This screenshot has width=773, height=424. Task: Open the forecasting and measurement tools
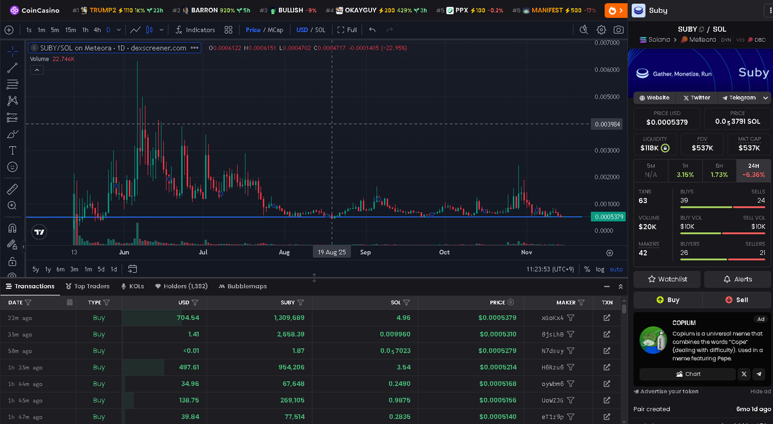point(12,118)
